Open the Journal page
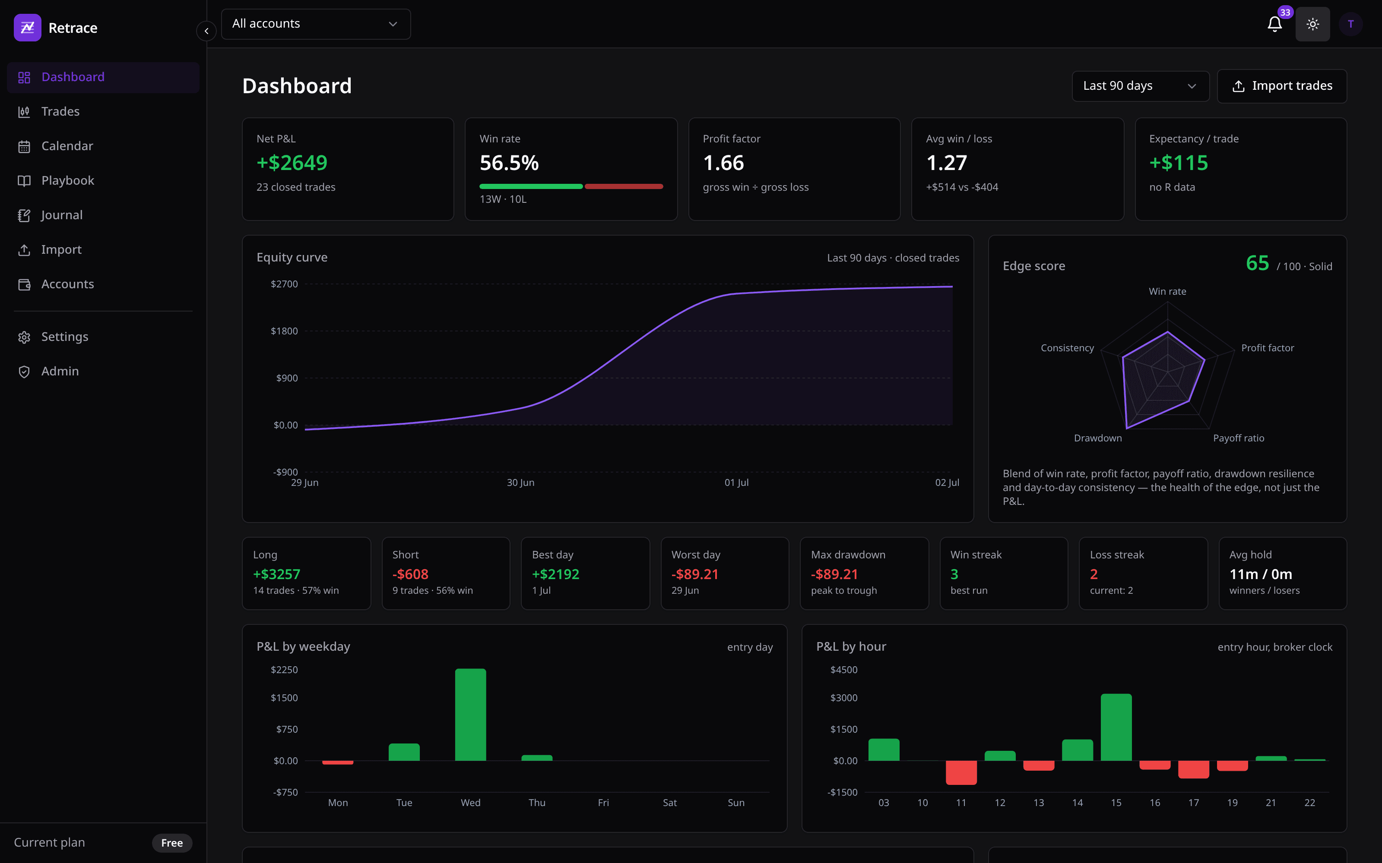Image resolution: width=1382 pixels, height=863 pixels. (103, 215)
